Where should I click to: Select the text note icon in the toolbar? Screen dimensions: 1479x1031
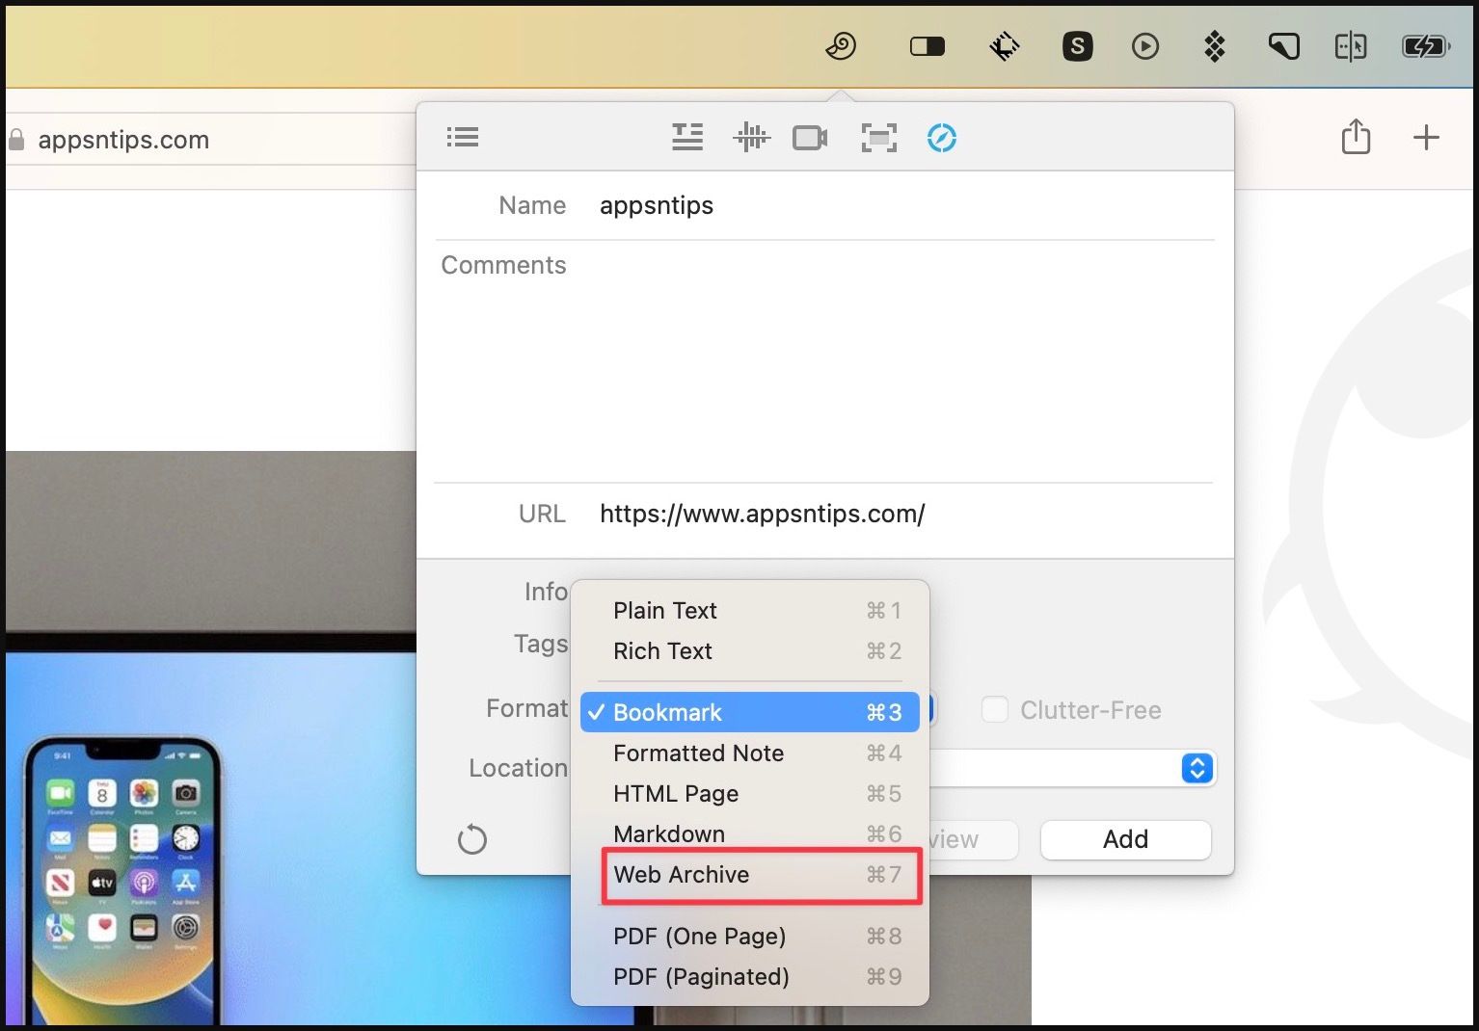(x=686, y=138)
